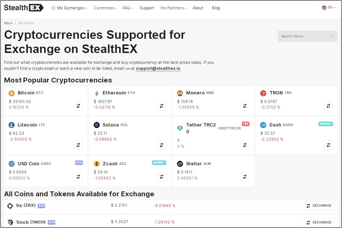Click the MAINNET badge on Zcash

pos(159,163)
